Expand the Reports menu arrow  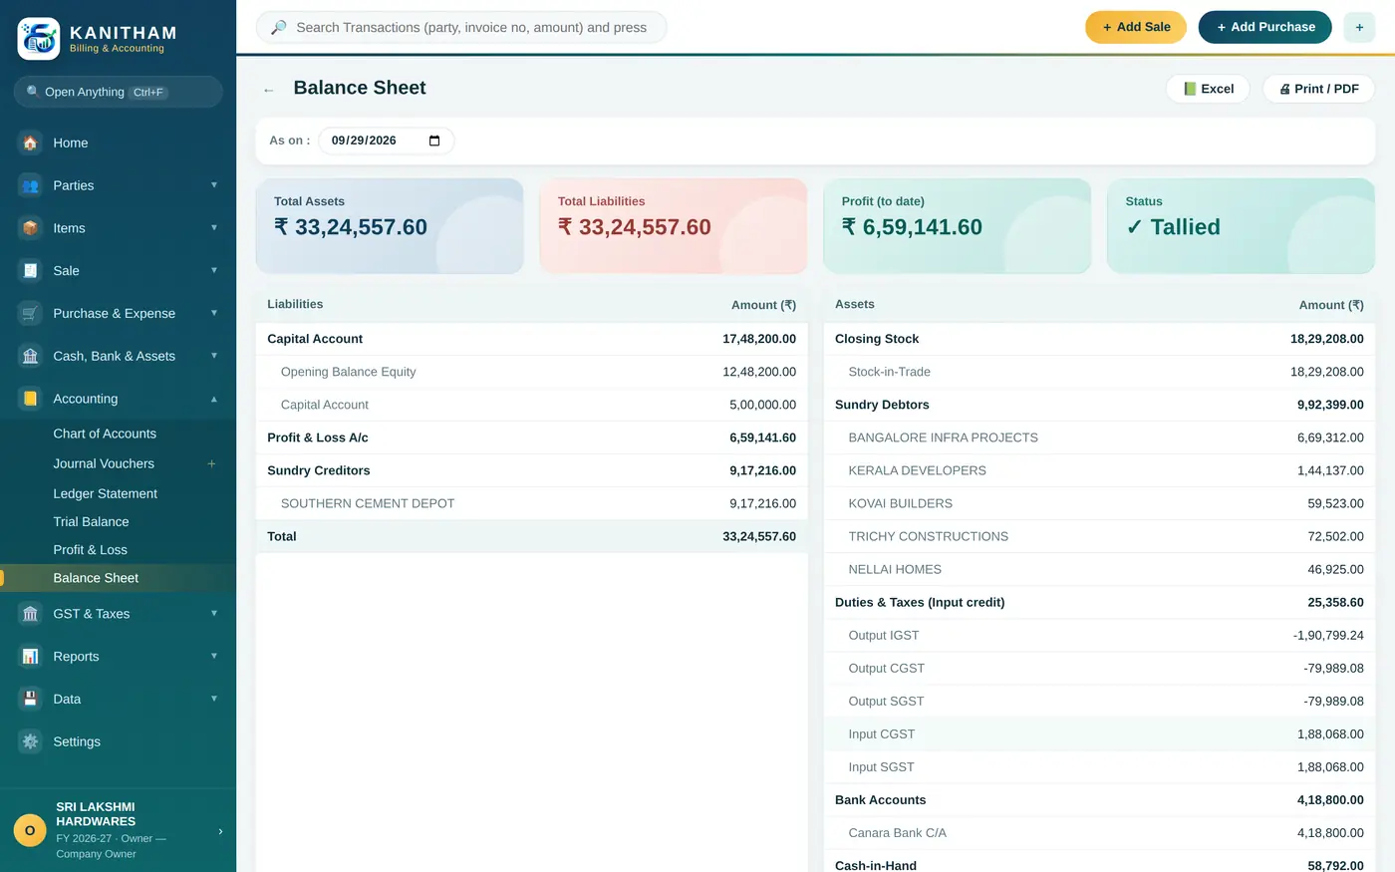point(214,656)
